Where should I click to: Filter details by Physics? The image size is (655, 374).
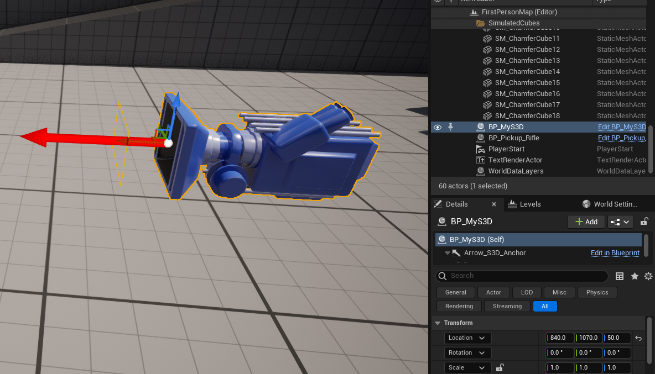pos(597,293)
